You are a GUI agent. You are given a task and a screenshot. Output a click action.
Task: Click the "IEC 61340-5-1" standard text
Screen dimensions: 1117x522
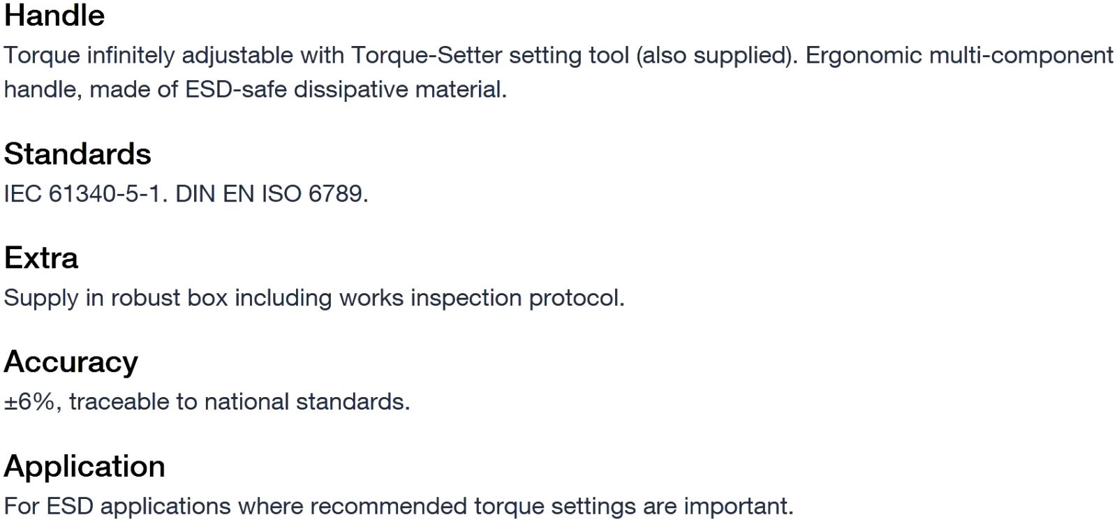(x=85, y=193)
